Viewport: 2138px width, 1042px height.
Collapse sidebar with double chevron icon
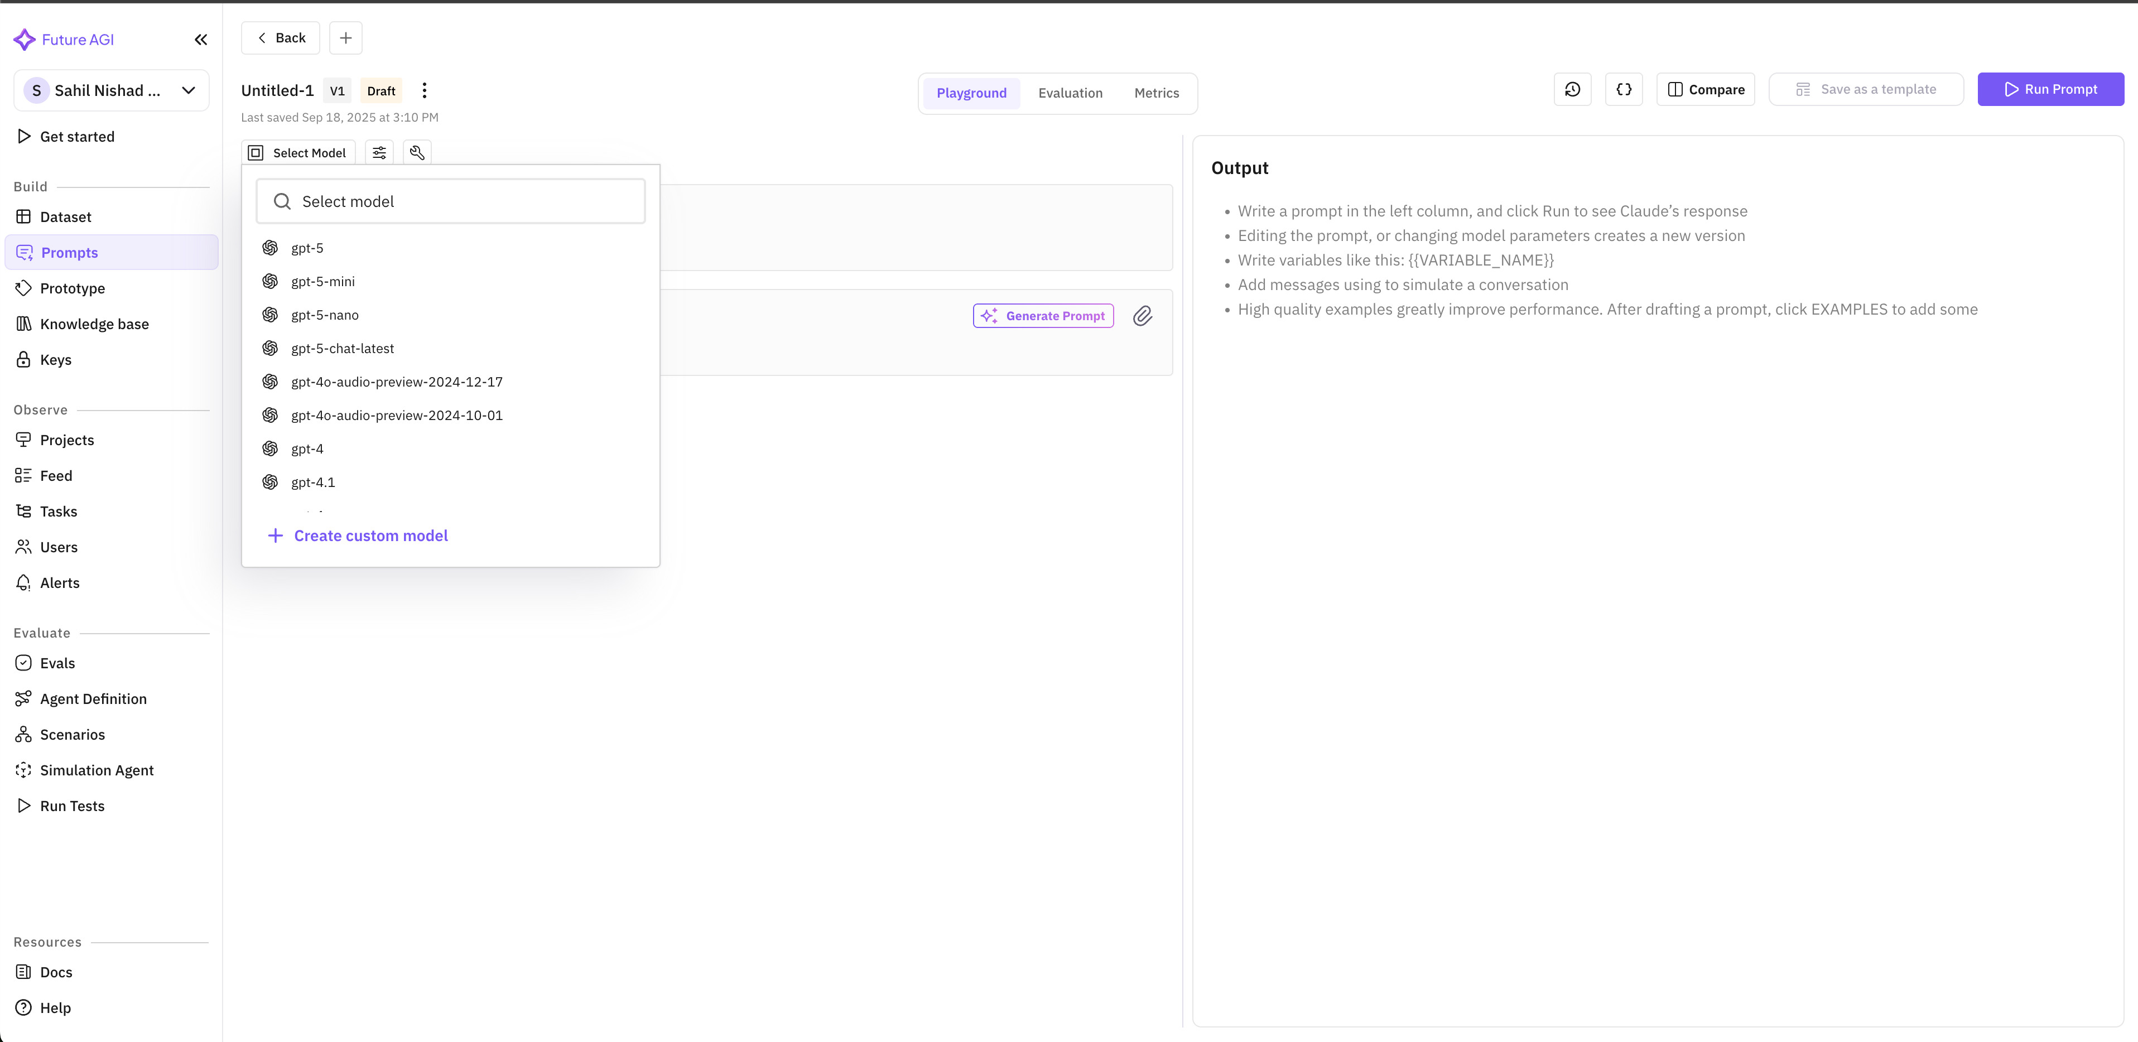201,40
